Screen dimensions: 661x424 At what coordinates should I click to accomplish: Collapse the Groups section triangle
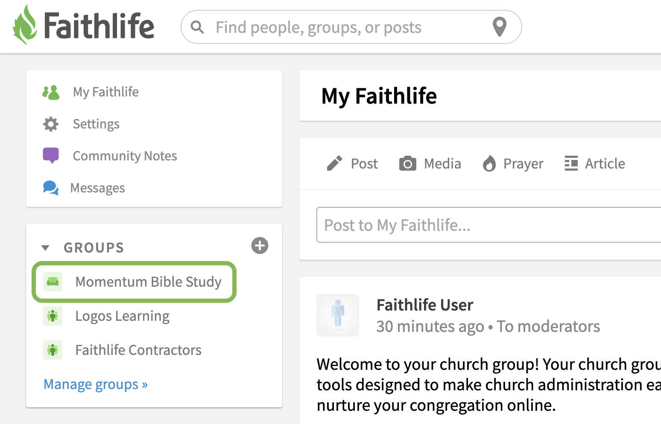(45, 248)
